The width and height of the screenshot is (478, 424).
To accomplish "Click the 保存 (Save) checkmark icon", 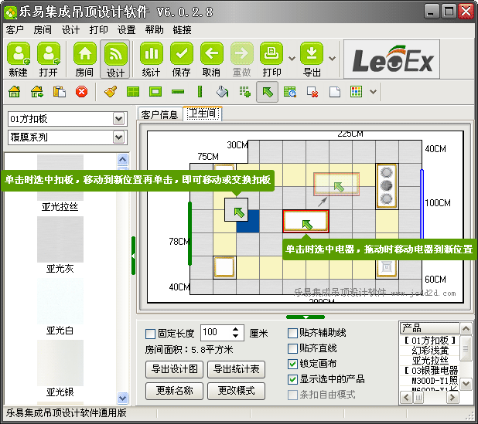I will pos(181,55).
